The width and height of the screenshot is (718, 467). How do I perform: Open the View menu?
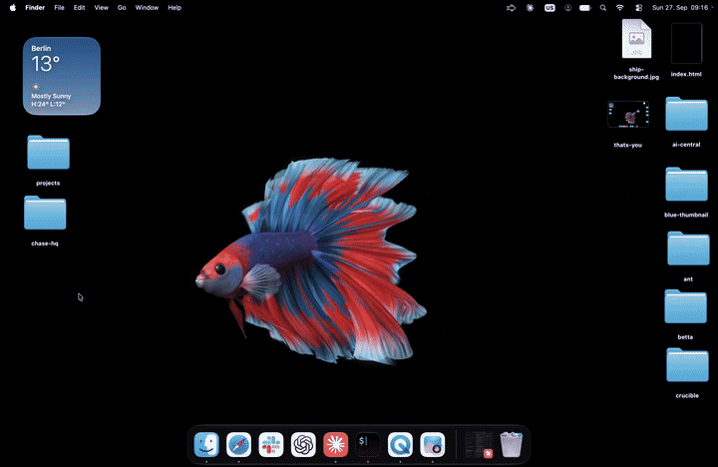click(x=101, y=7)
